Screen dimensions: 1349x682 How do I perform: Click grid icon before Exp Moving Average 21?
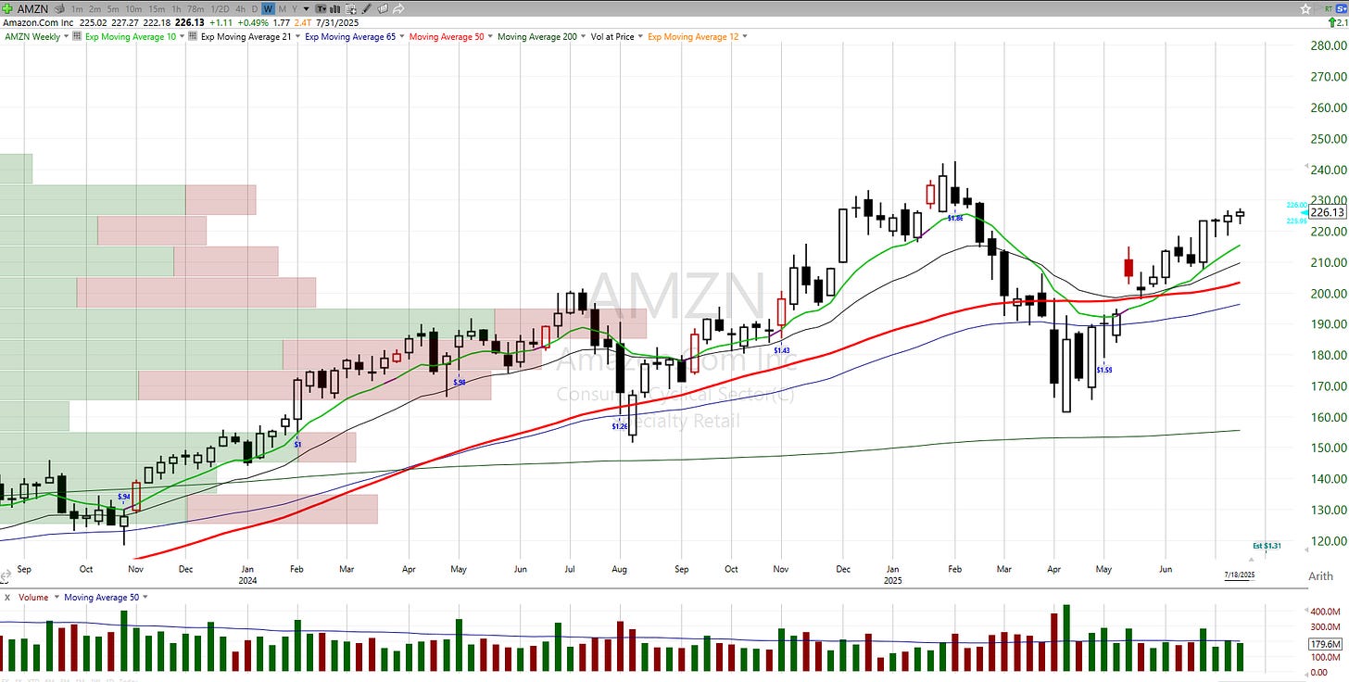193,36
